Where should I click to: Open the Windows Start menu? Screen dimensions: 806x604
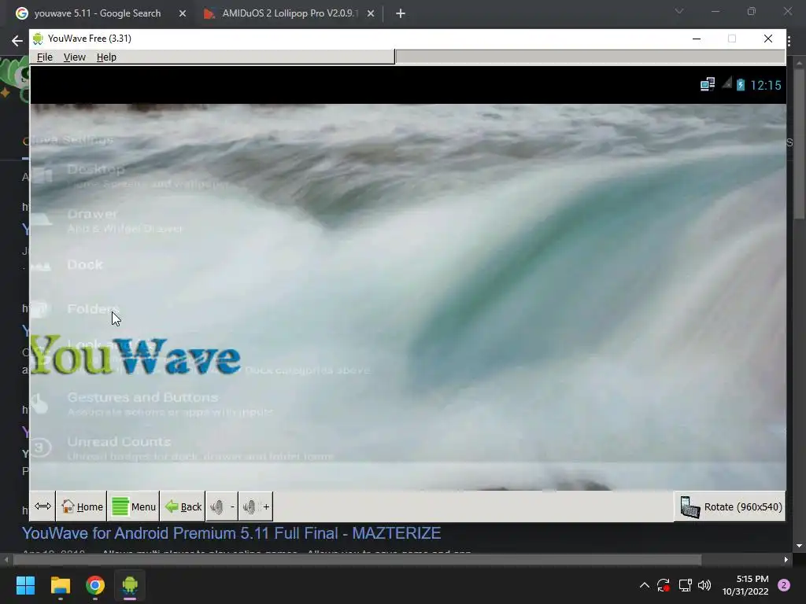click(x=25, y=585)
